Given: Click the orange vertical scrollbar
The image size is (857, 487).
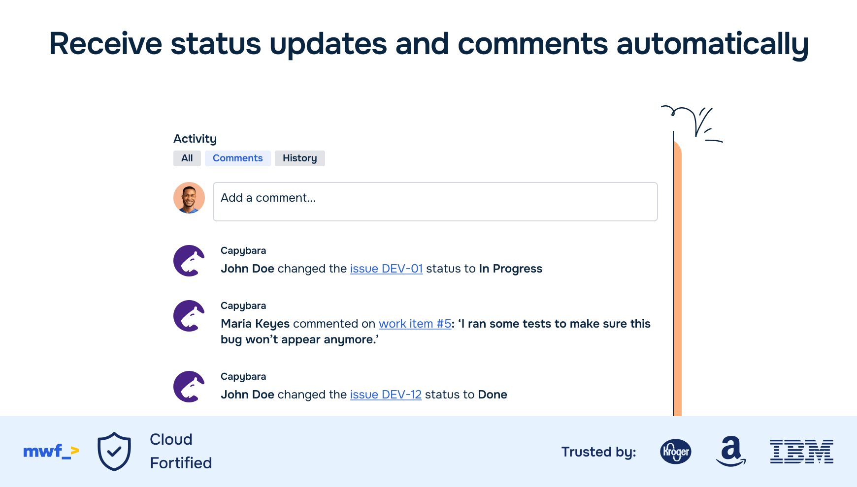Looking at the screenshot, I should coord(678,280).
